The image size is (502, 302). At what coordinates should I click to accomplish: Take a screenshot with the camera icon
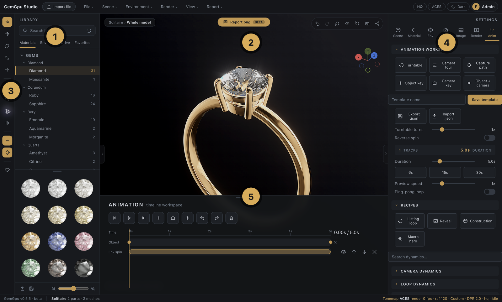[x=367, y=23]
